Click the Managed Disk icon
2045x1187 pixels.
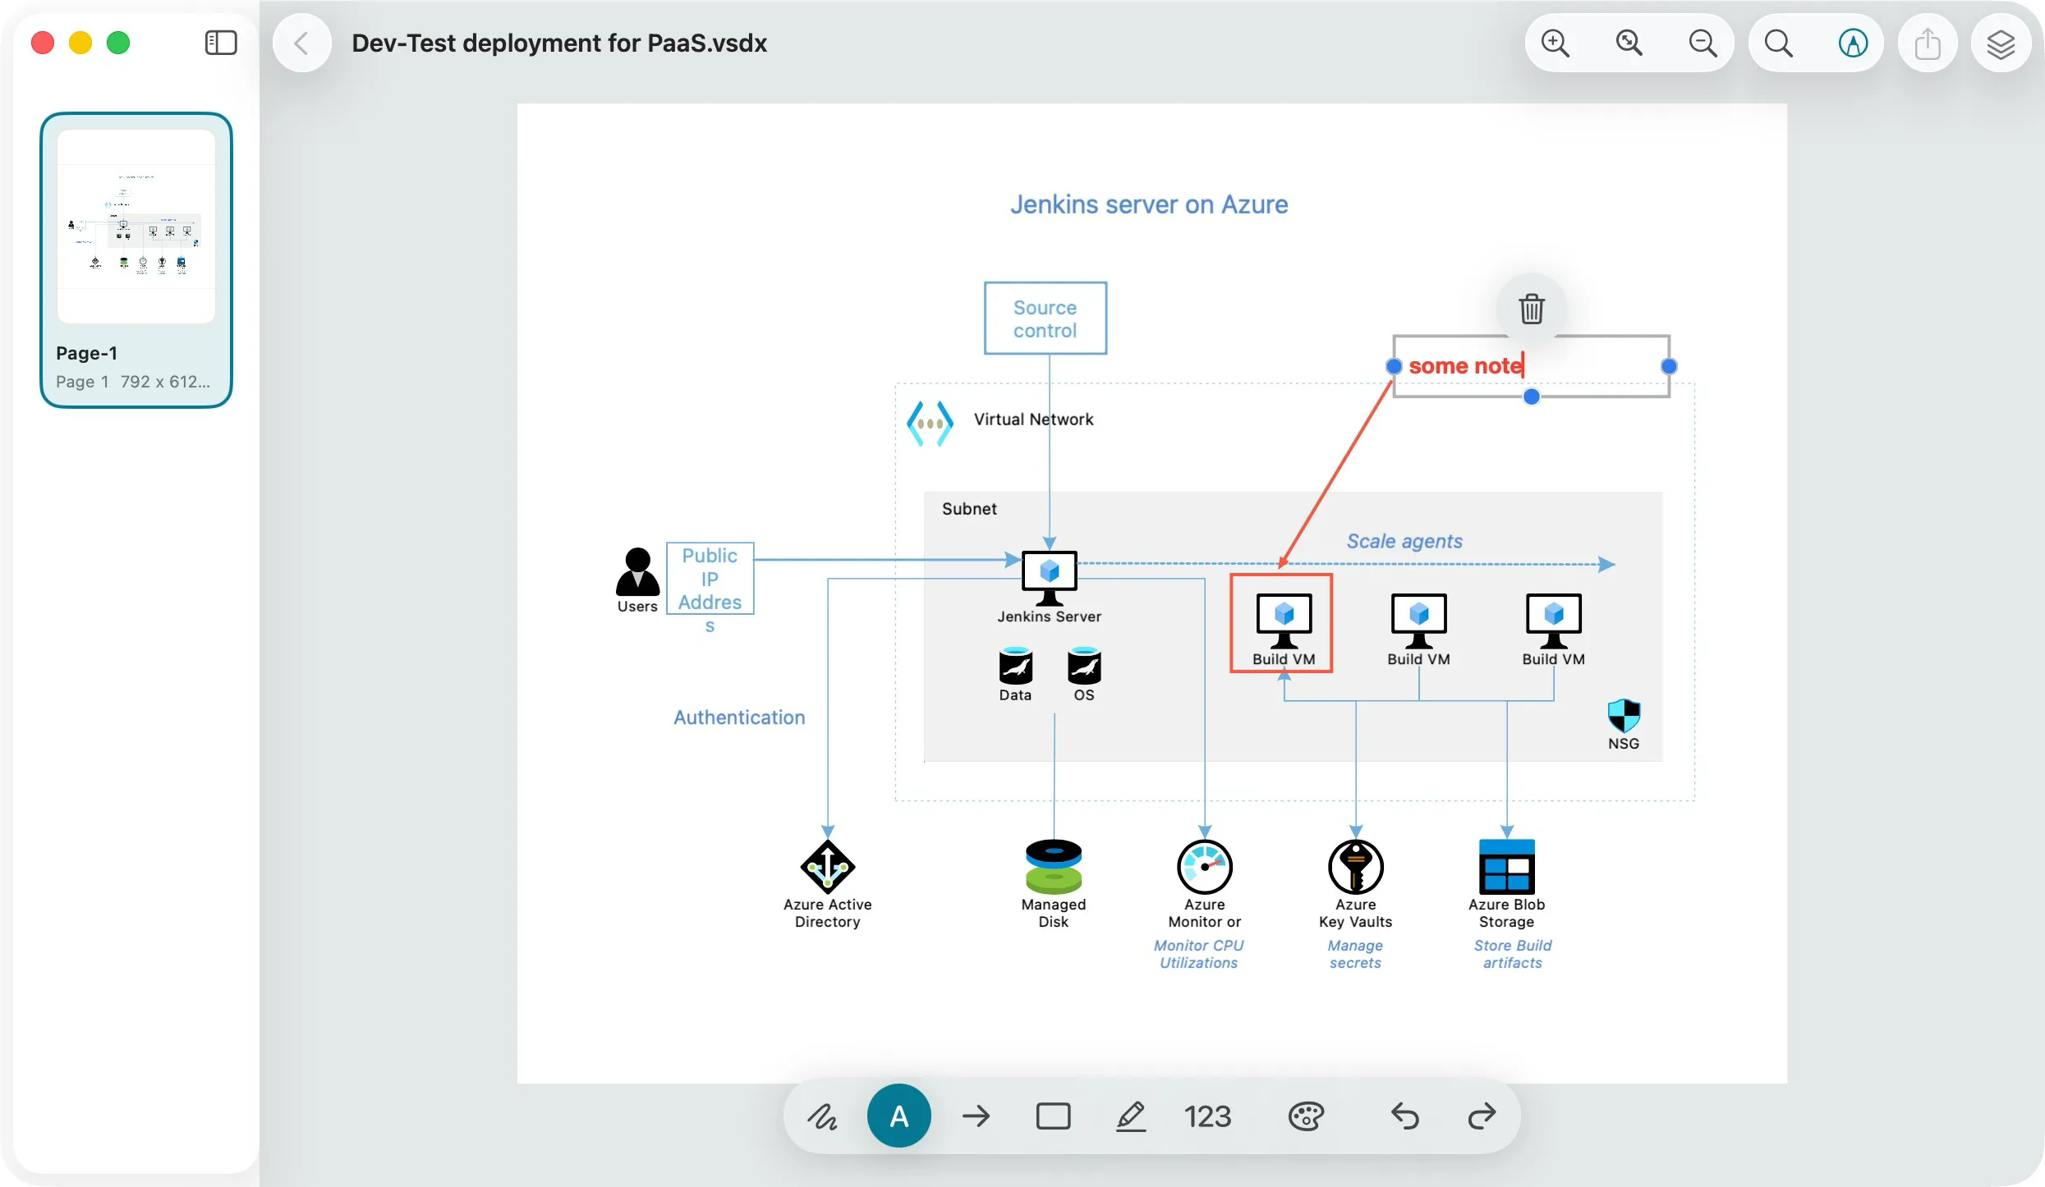[x=1054, y=867]
